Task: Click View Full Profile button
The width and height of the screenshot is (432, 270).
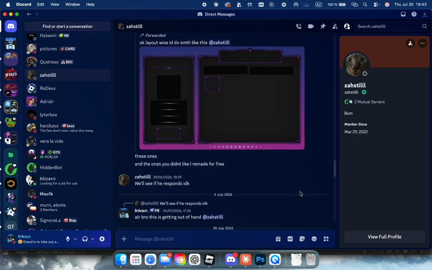Action: tap(384, 237)
